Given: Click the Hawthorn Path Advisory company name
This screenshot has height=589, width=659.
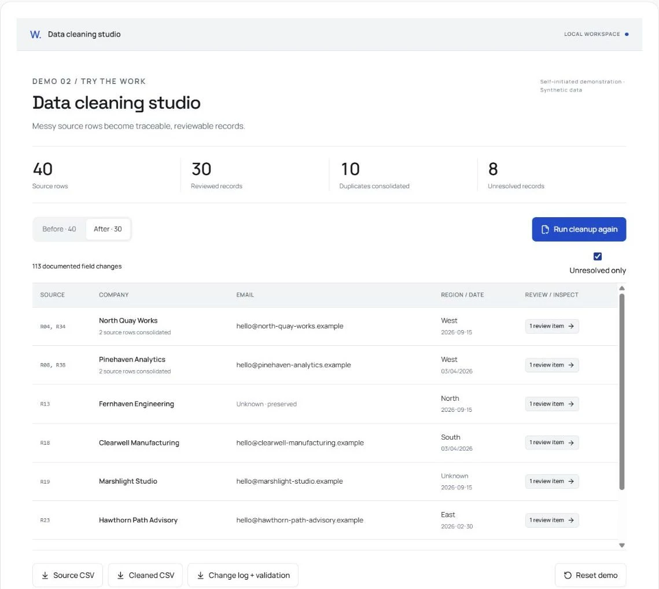Looking at the screenshot, I should (138, 520).
